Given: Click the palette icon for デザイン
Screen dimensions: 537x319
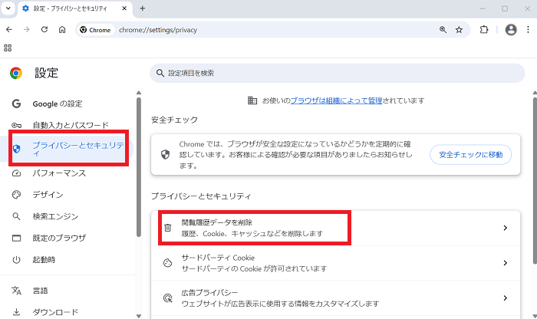Looking at the screenshot, I should pyautogui.click(x=16, y=195).
